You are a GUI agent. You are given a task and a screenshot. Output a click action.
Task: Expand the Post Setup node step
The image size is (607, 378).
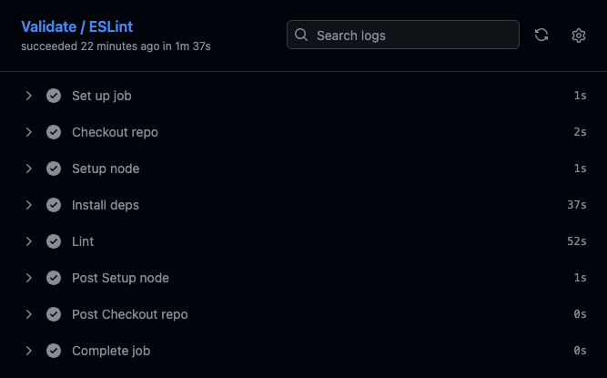(x=28, y=278)
